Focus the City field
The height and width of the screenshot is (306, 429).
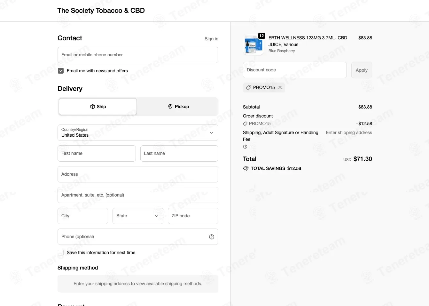tap(83, 216)
